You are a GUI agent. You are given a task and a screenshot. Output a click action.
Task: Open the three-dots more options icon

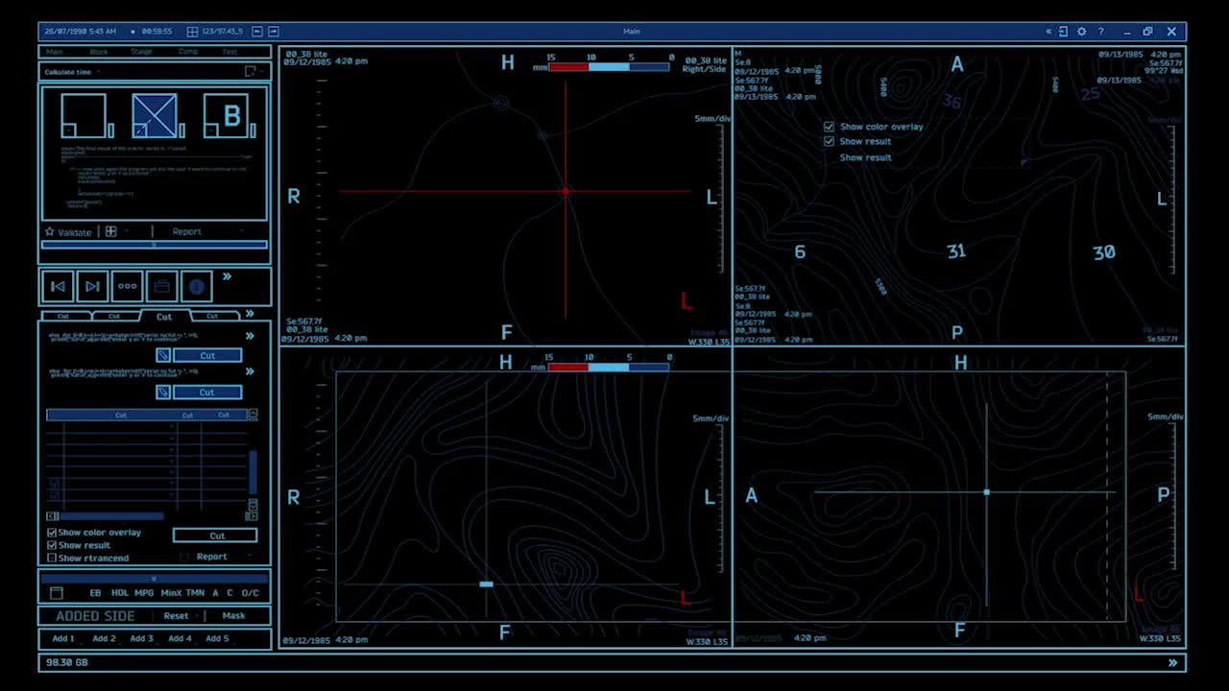point(127,286)
